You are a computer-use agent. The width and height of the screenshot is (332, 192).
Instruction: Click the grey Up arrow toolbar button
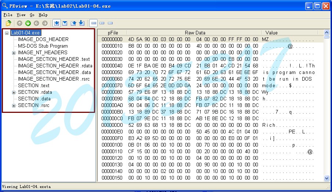[x=20, y=23]
